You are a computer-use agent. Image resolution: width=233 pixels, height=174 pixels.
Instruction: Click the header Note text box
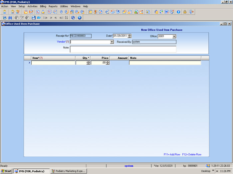click(123, 49)
